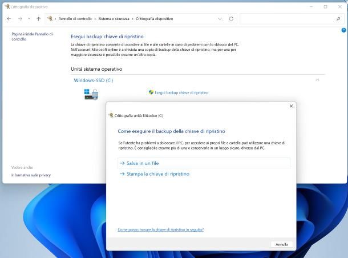
Task: Choose Salva in un file
Action: (204, 163)
